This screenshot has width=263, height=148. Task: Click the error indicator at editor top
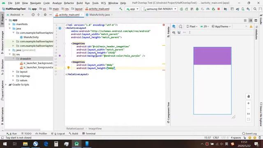tap(164, 25)
